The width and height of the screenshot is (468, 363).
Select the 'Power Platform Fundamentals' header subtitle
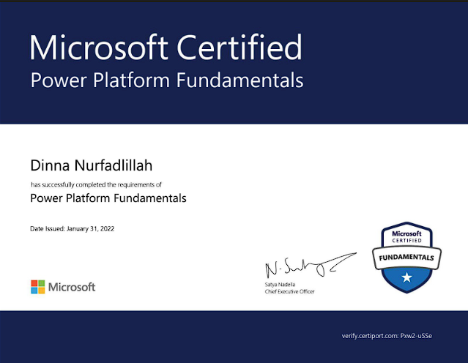[x=167, y=81]
